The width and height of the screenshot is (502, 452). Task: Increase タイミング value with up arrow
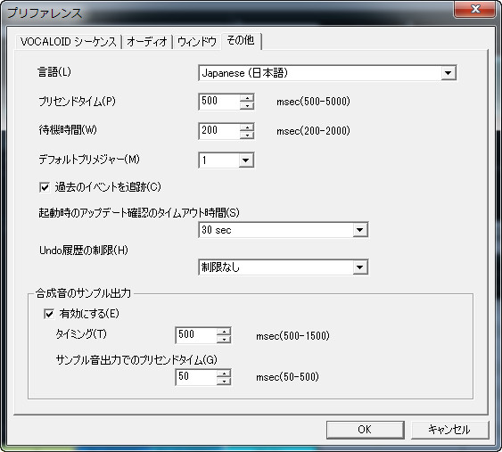(224, 332)
